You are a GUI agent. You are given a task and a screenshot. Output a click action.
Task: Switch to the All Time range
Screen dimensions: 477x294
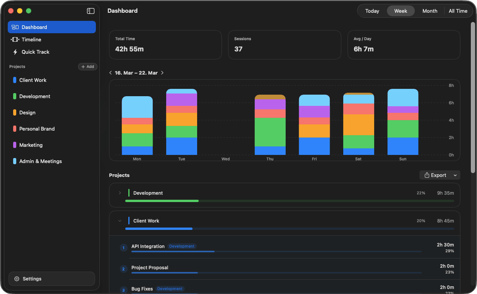[458, 11]
